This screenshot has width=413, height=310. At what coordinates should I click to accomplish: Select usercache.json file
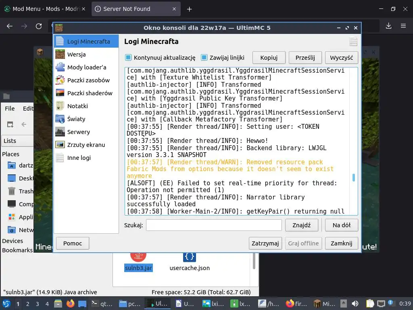190,262
